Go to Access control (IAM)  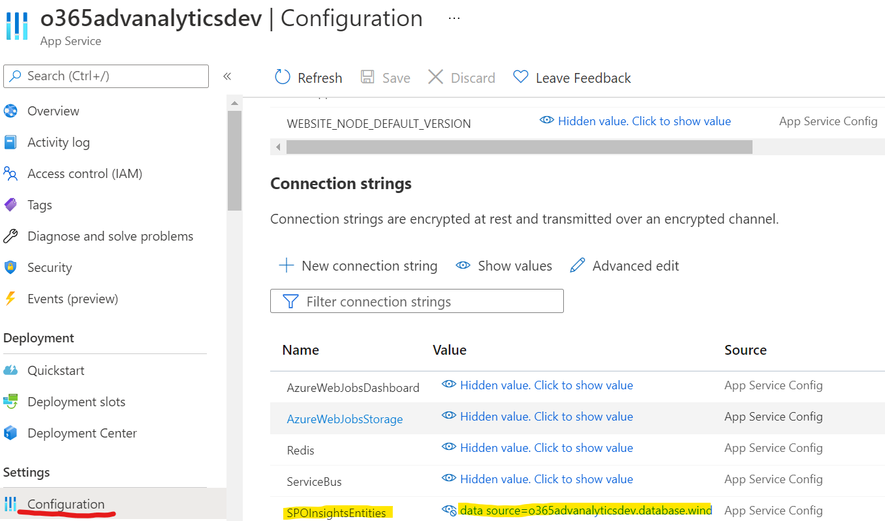coord(85,173)
